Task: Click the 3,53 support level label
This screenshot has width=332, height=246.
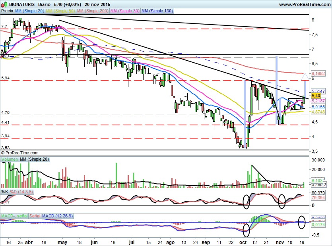Action: click(5, 148)
